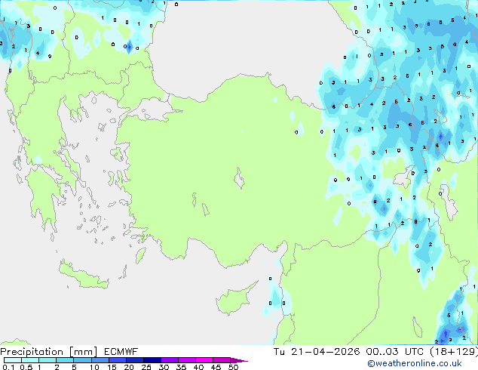Click the 15–20 mm legend swatch
Viewport: 478px width, 370px height.
(x=117, y=360)
